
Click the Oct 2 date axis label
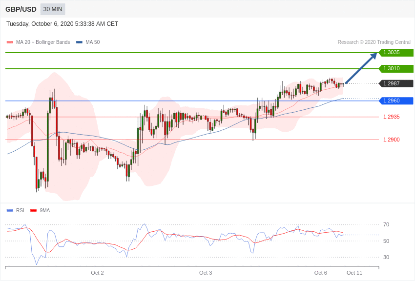[97, 273]
